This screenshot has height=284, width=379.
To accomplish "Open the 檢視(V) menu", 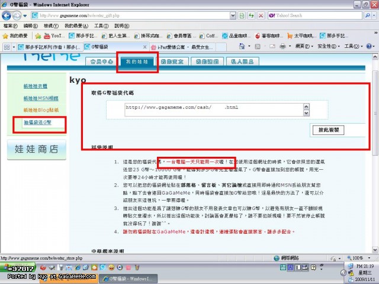I will 51,26.
